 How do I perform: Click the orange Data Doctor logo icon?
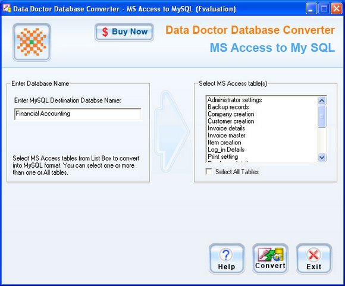click(32, 42)
